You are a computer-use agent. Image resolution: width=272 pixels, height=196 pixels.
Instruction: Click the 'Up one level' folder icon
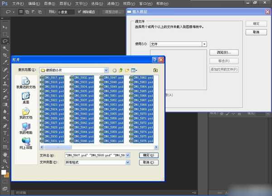click(121, 70)
